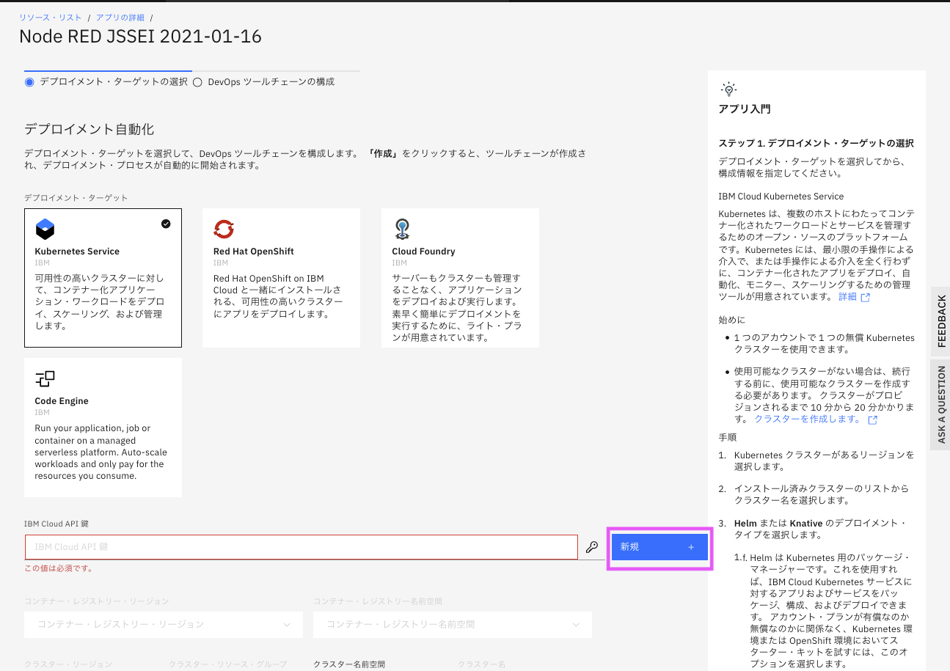Choose the Kubernetes Service deployment card
Screen dimensions: 950x671
103,278
